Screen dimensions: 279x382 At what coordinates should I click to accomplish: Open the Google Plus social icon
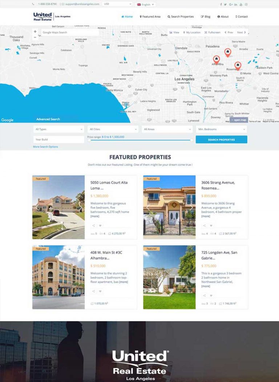click(x=231, y=4)
